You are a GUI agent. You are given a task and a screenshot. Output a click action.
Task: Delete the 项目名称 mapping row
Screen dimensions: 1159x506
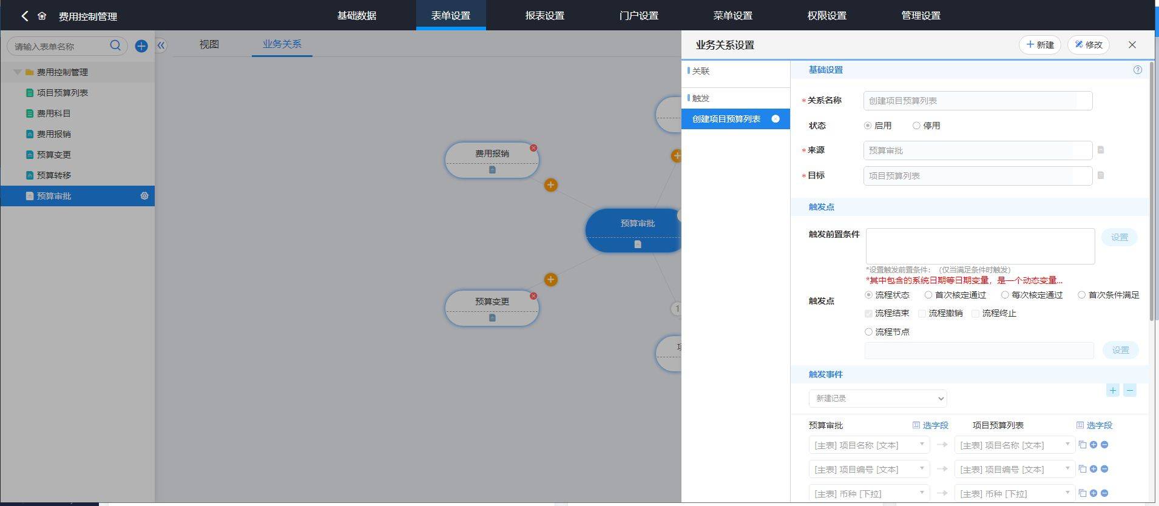(x=1104, y=445)
